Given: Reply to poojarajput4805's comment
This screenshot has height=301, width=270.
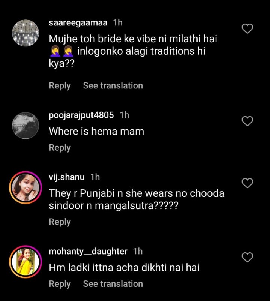Looking at the screenshot, I should [x=60, y=148].
